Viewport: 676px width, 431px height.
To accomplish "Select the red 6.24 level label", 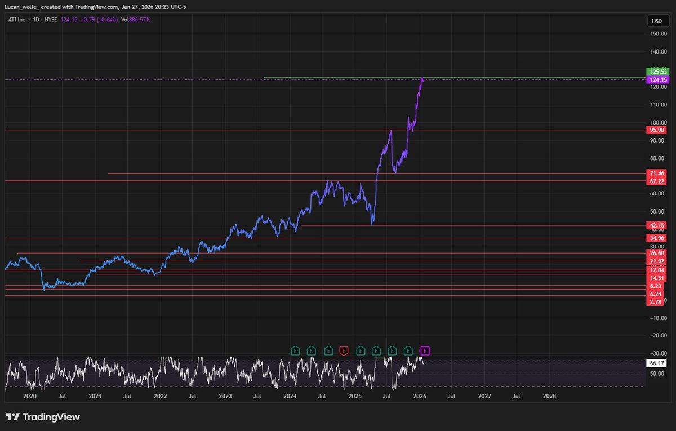I will pyautogui.click(x=656, y=294).
